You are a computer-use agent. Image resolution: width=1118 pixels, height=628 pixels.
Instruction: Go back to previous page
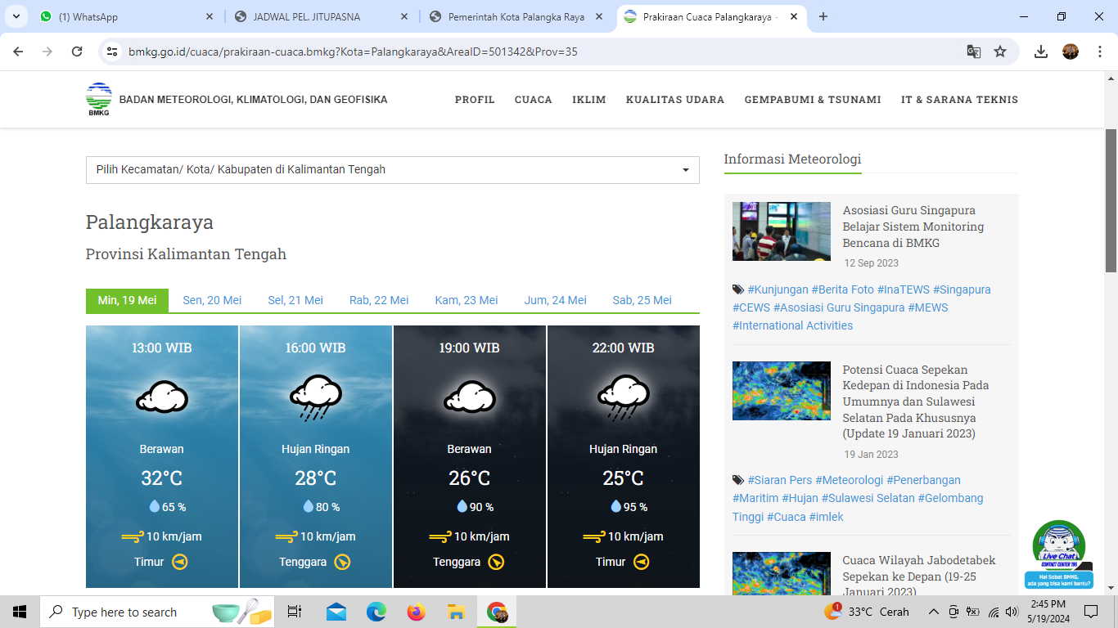click(18, 52)
